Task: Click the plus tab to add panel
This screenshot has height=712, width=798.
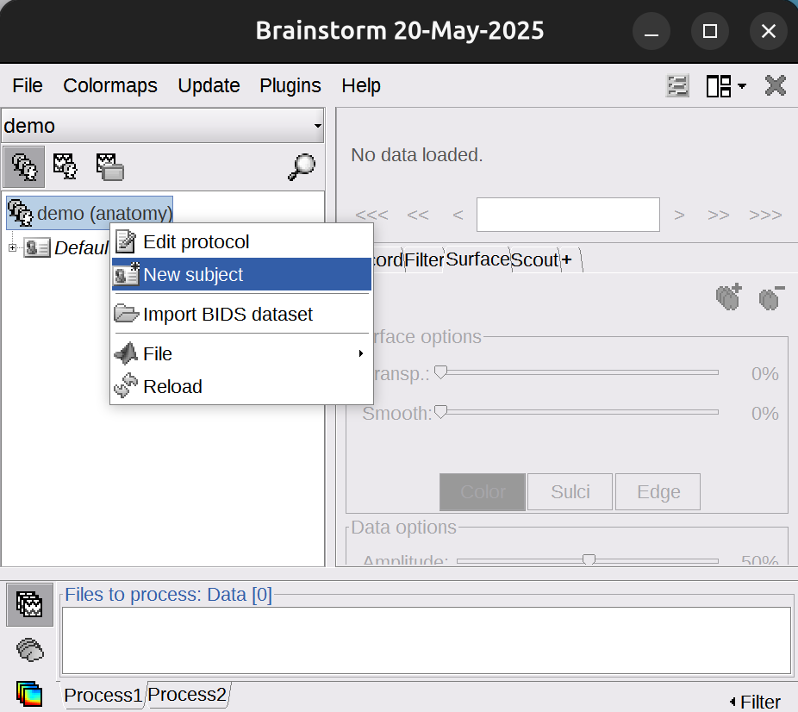Action: point(567,260)
